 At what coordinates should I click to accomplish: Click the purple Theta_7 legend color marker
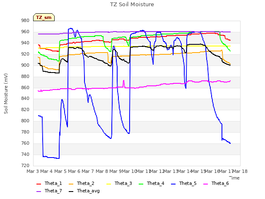tap(39, 192)
